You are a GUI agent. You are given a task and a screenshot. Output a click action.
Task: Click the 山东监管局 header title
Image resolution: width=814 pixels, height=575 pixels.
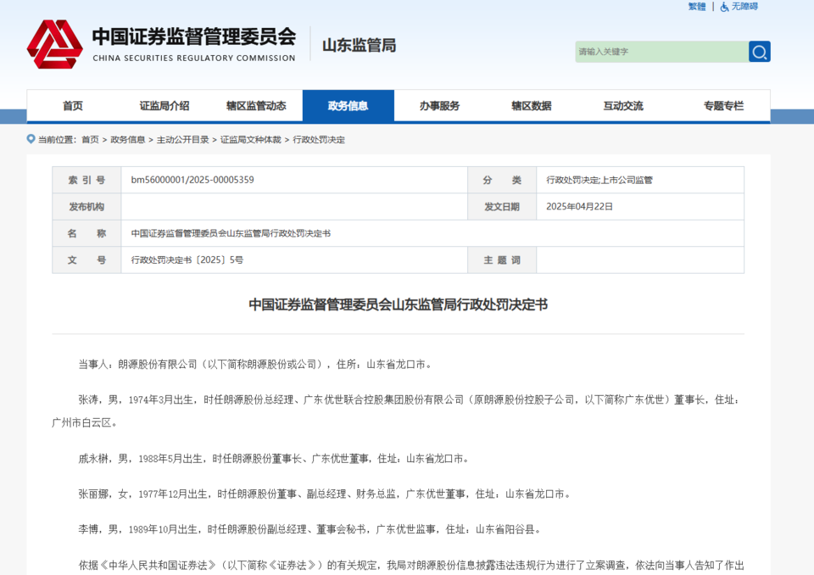pyautogui.click(x=359, y=45)
